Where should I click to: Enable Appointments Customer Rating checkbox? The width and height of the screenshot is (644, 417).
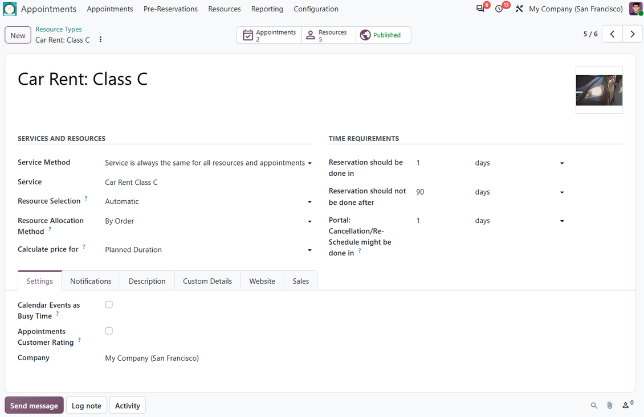(109, 331)
